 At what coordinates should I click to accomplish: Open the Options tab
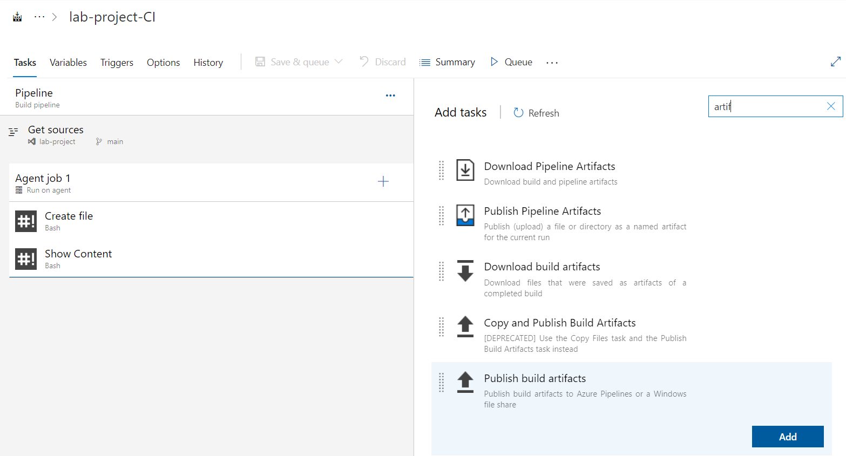(x=164, y=63)
